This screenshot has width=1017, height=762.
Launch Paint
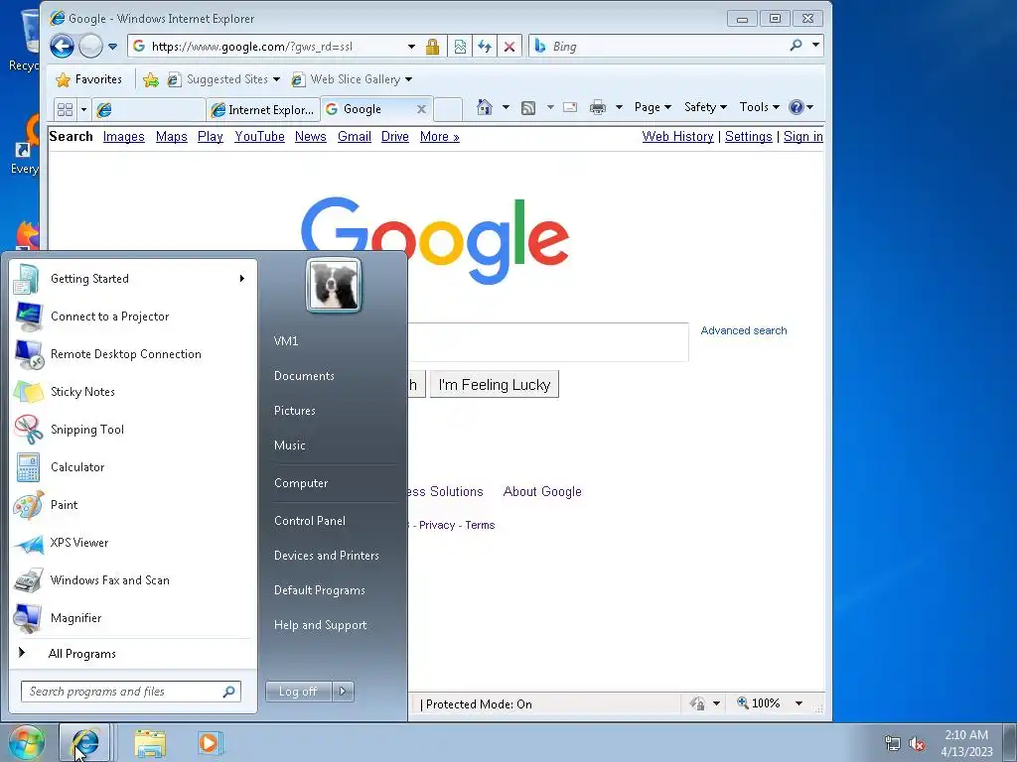tap(133, 505)
